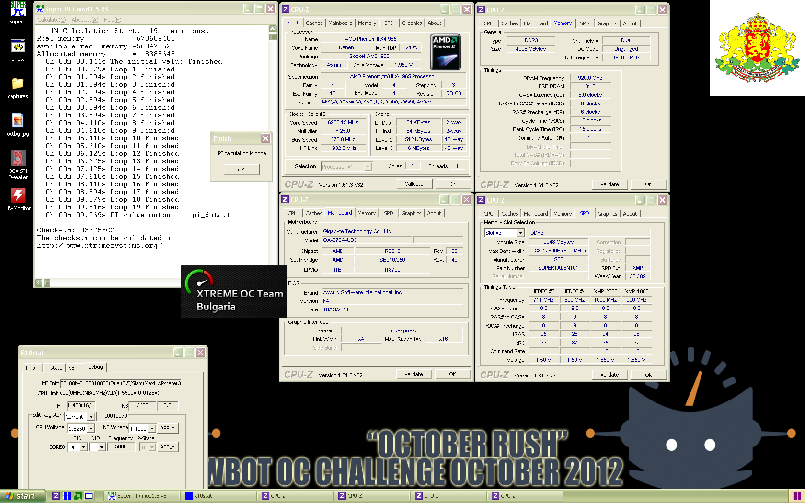Image resolution: width=805 pixels, height=503 pixels.
Task: Click the MB Info field in K10stat
Action: tap(121, 383)
